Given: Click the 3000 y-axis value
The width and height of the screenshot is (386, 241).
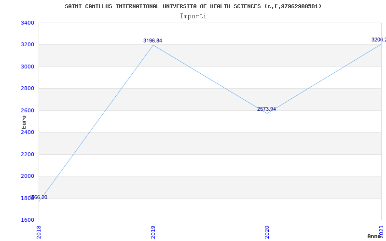Looking at the screenshot, I should pos(28,67).
